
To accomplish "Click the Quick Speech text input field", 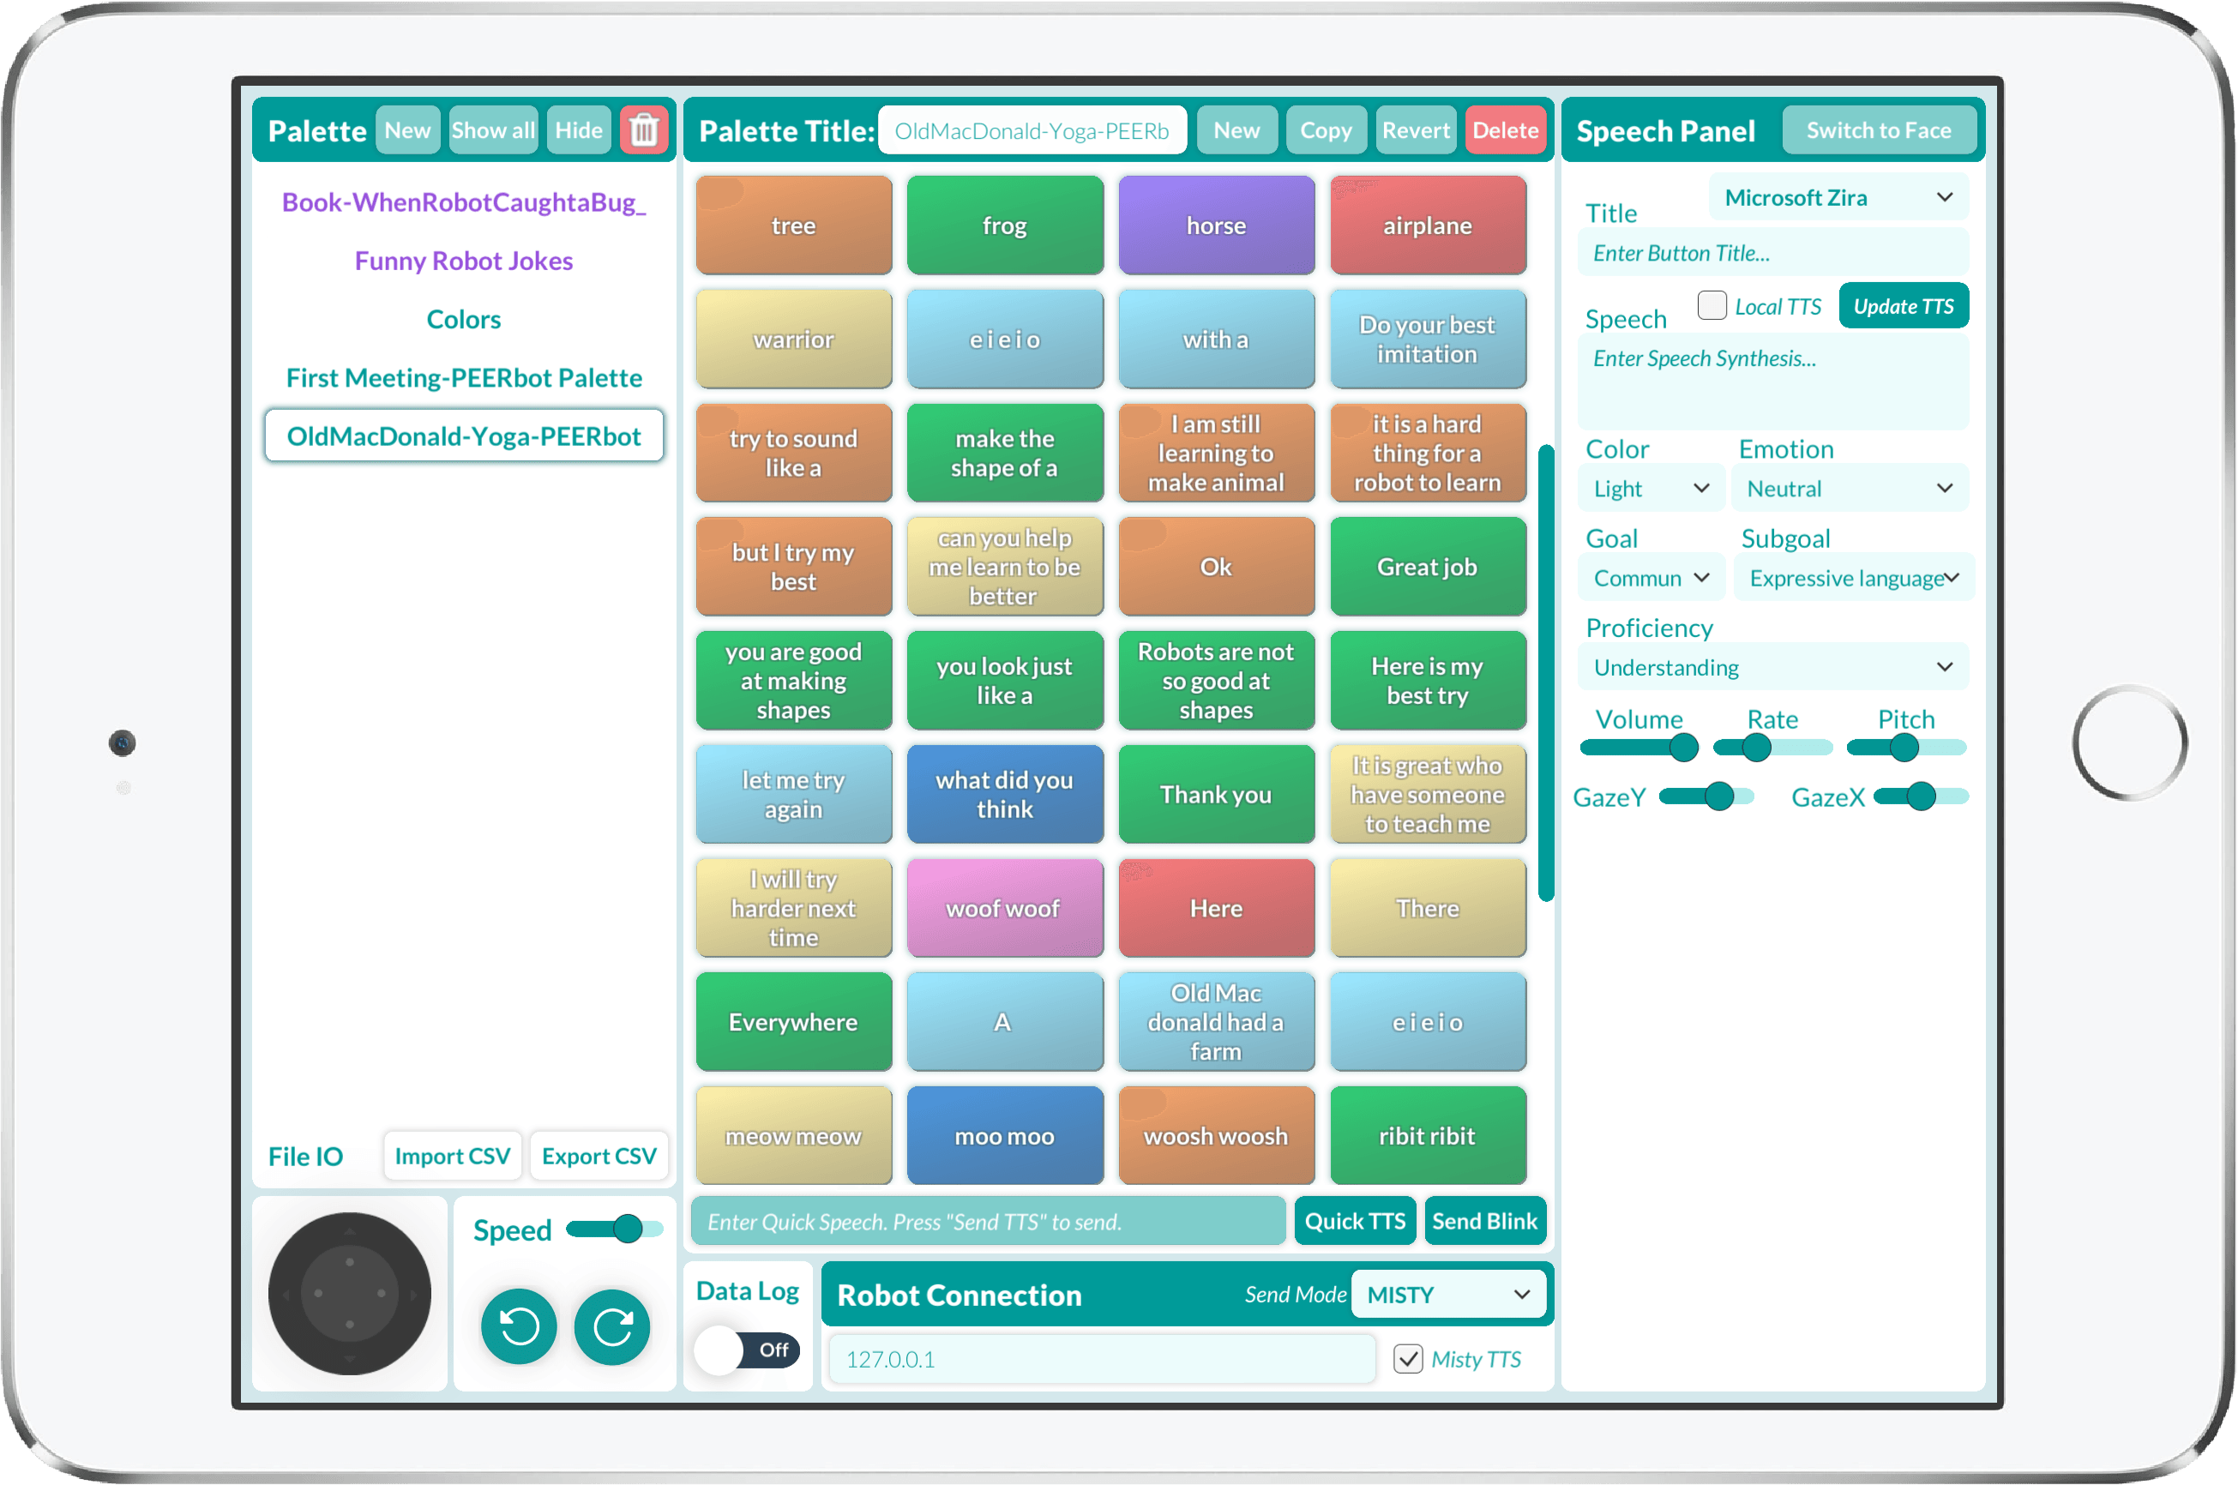I will [x=987, y=1221].
